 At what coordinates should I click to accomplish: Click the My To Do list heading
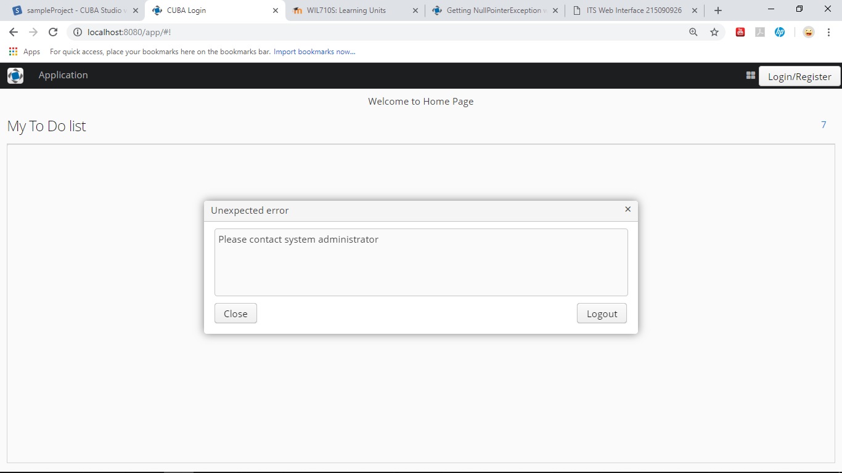(47, 126)
